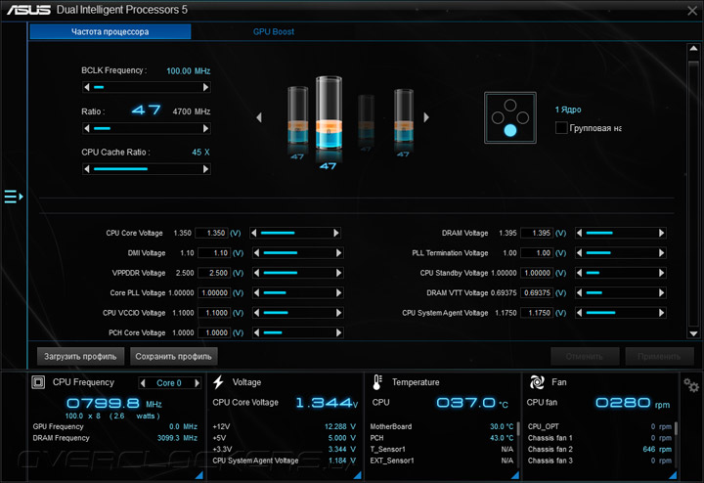Select the active bottom core circle
Screen dimensions: 704x483
509,129
